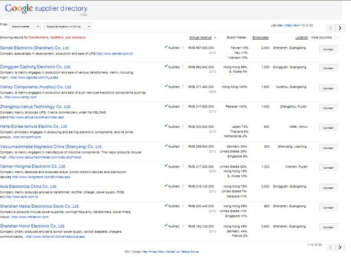Click the Audited help icon for Vacuumschmelze Magnetics

pos(183,146)
